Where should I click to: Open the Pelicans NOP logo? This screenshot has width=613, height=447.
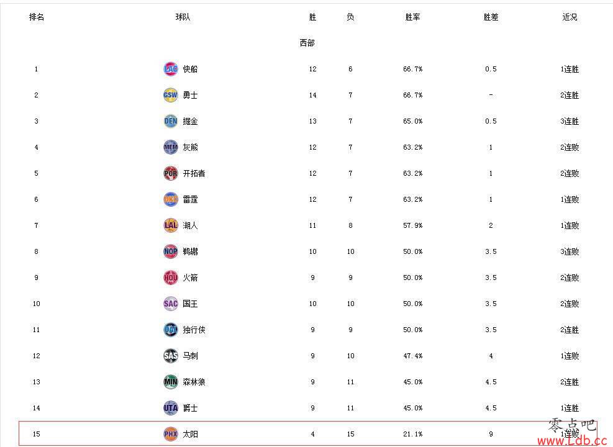pos(170,251)
